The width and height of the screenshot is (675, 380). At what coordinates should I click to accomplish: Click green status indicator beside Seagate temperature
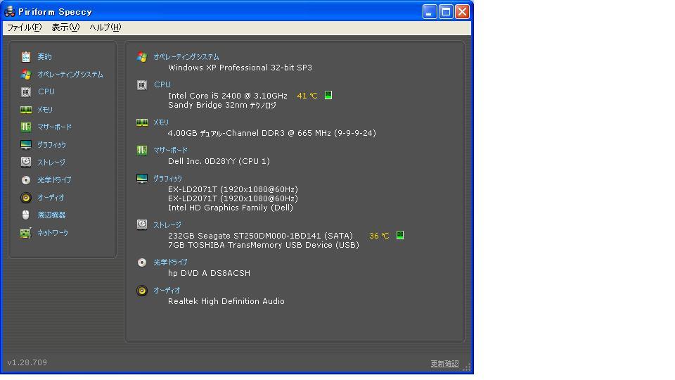[x=400, y=235]
